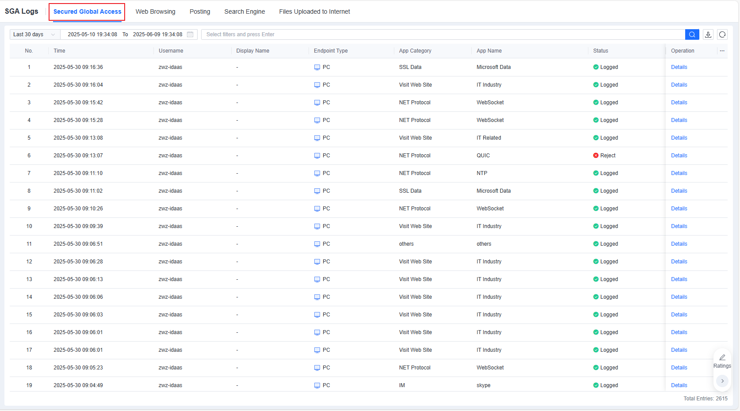Click the PC monitor icon in row 1

[x=317, y=67]
